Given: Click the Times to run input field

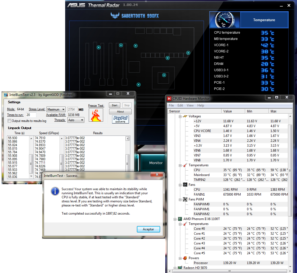Looking at the screenshot, I should (31, 115).
